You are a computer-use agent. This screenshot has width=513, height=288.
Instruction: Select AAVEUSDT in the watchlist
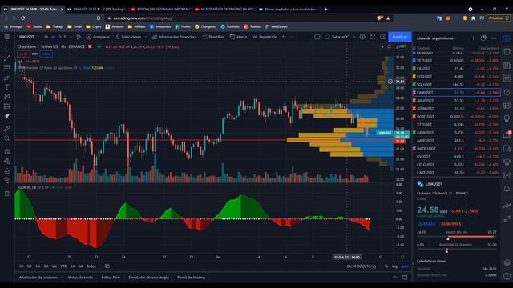[x=456, y=141]
